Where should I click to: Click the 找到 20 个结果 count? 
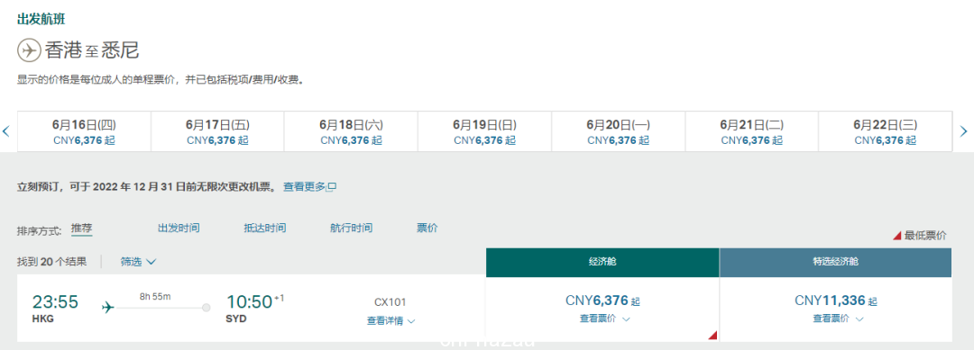pos(51,262)
